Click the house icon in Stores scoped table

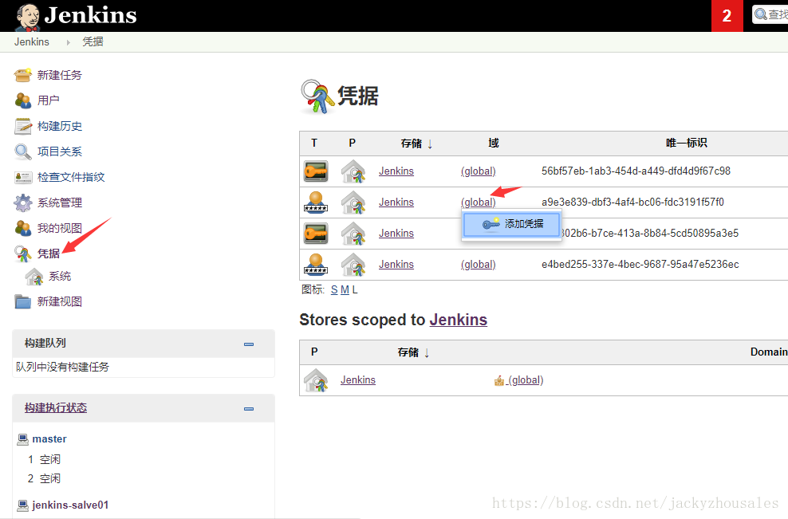click(x=316, y=380)
